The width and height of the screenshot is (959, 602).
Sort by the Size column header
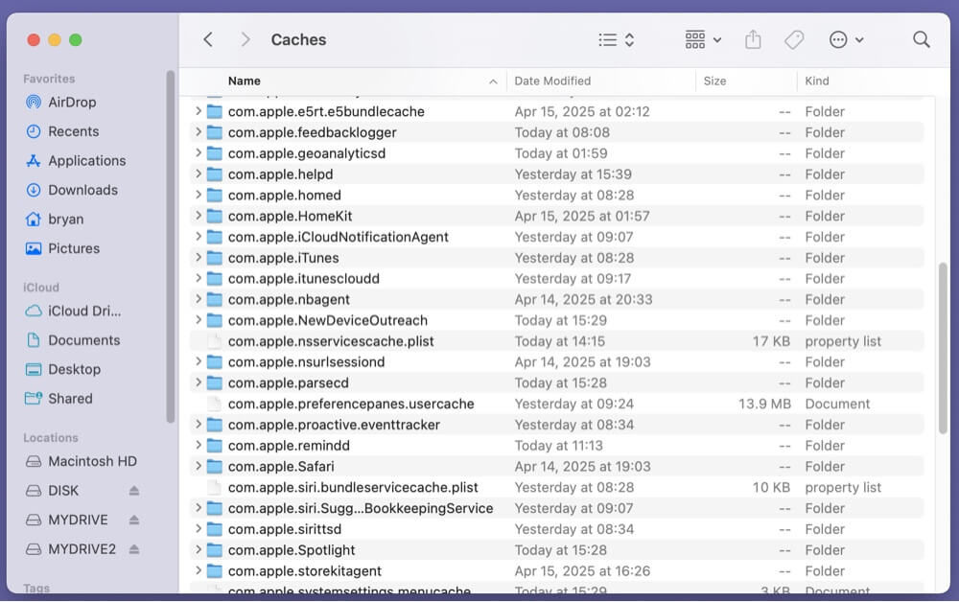click(714, 81)
